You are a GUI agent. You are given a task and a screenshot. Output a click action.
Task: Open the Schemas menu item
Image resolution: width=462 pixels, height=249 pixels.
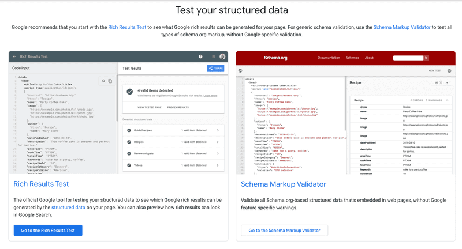pyautogui.click(x=352, y=58)
